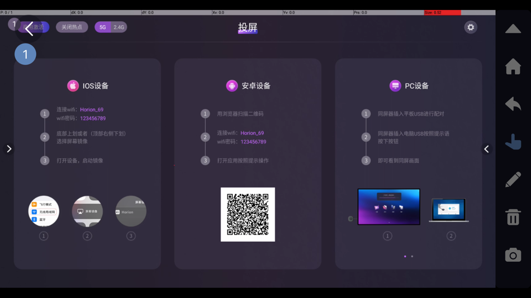This screenshot has height=298, width=531.
Task: Click the 同屏器插入平板USB进行配对 step text
Action: tap(411, 114)
